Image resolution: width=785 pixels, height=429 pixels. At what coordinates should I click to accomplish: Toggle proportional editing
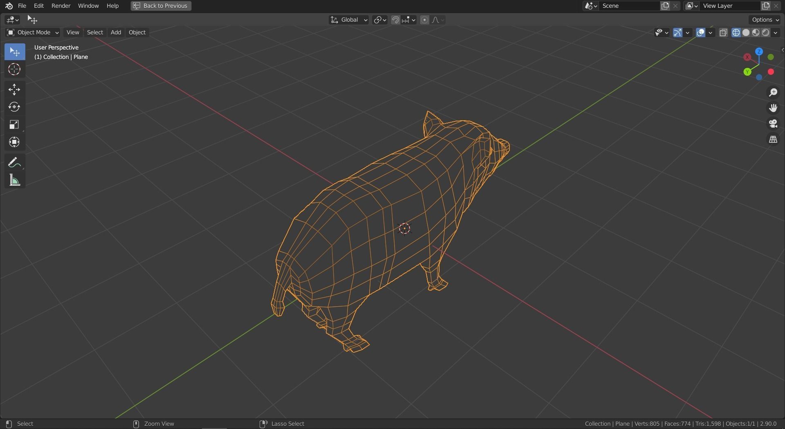point(425,20)
